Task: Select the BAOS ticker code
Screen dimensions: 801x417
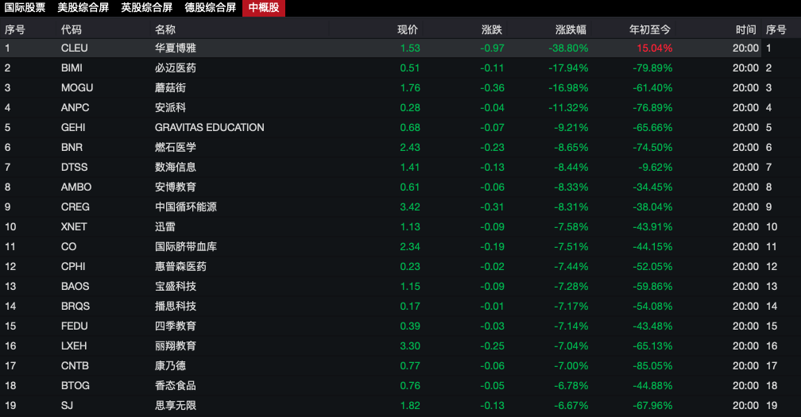Action: coord(75,287)
